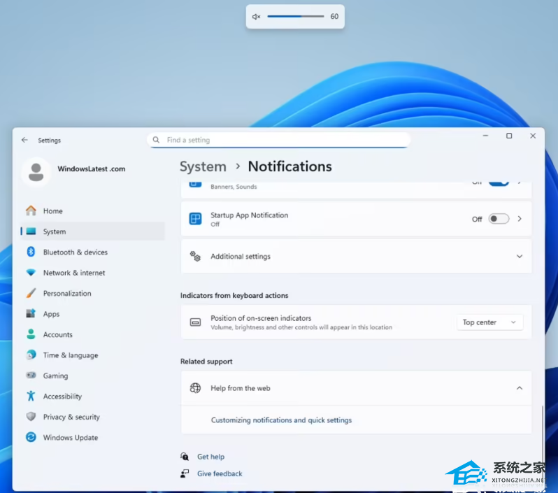The width and height of the screenshot is (558, 493).
Task: Enable the Startup App Notification toggle
Action: click(x=499, y=219)
